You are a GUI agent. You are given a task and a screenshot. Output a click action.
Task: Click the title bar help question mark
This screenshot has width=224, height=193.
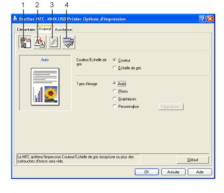pos(202,19)
